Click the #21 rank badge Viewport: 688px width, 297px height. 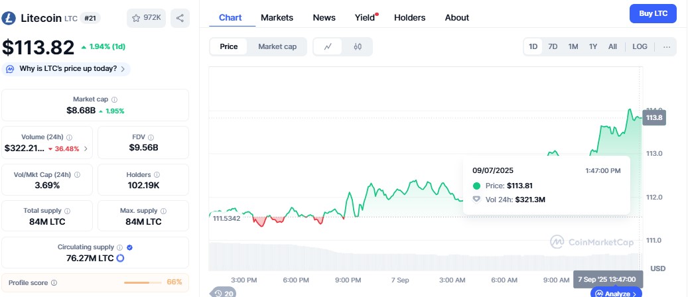(90, 18)
